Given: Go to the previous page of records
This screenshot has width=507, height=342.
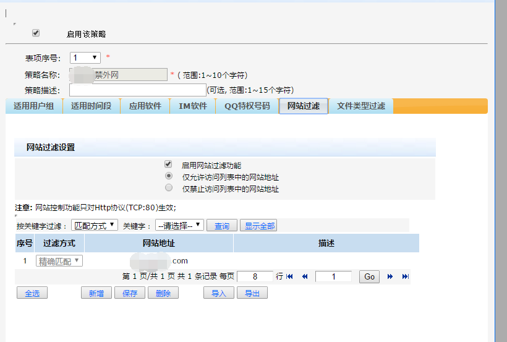Looking at the screenshot, I should click(x=305, y=276).
